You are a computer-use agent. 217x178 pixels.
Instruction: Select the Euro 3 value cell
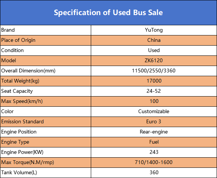point(154,122)
